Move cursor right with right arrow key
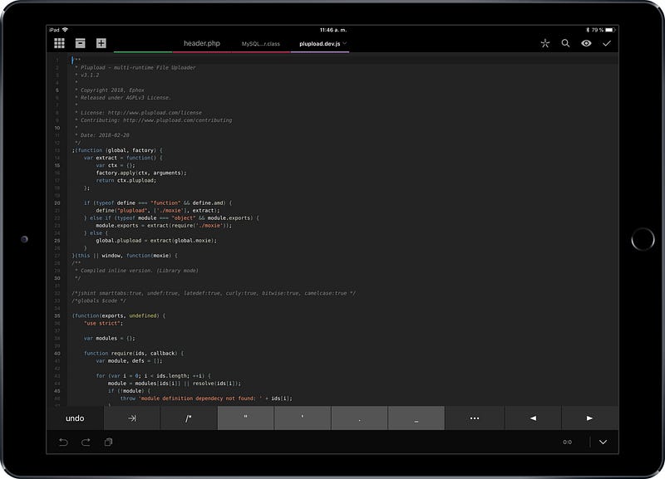This screenshot has width=665, height=479. (589, 418)
